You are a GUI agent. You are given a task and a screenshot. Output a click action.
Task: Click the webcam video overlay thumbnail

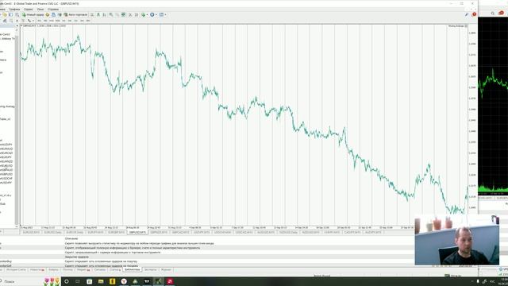coord(457,241)
